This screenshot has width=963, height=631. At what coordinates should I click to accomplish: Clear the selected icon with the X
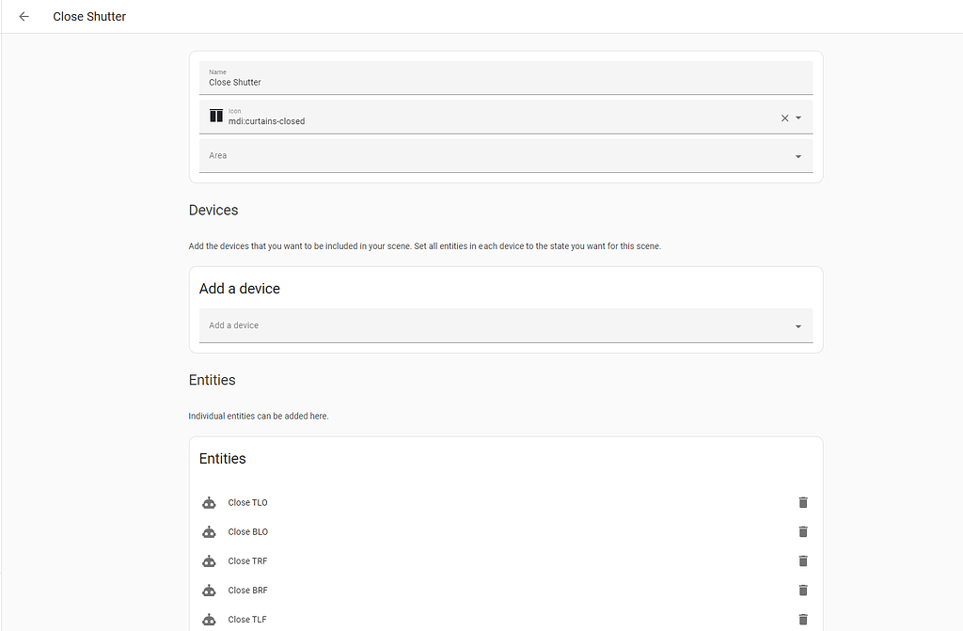click(784, 118)
